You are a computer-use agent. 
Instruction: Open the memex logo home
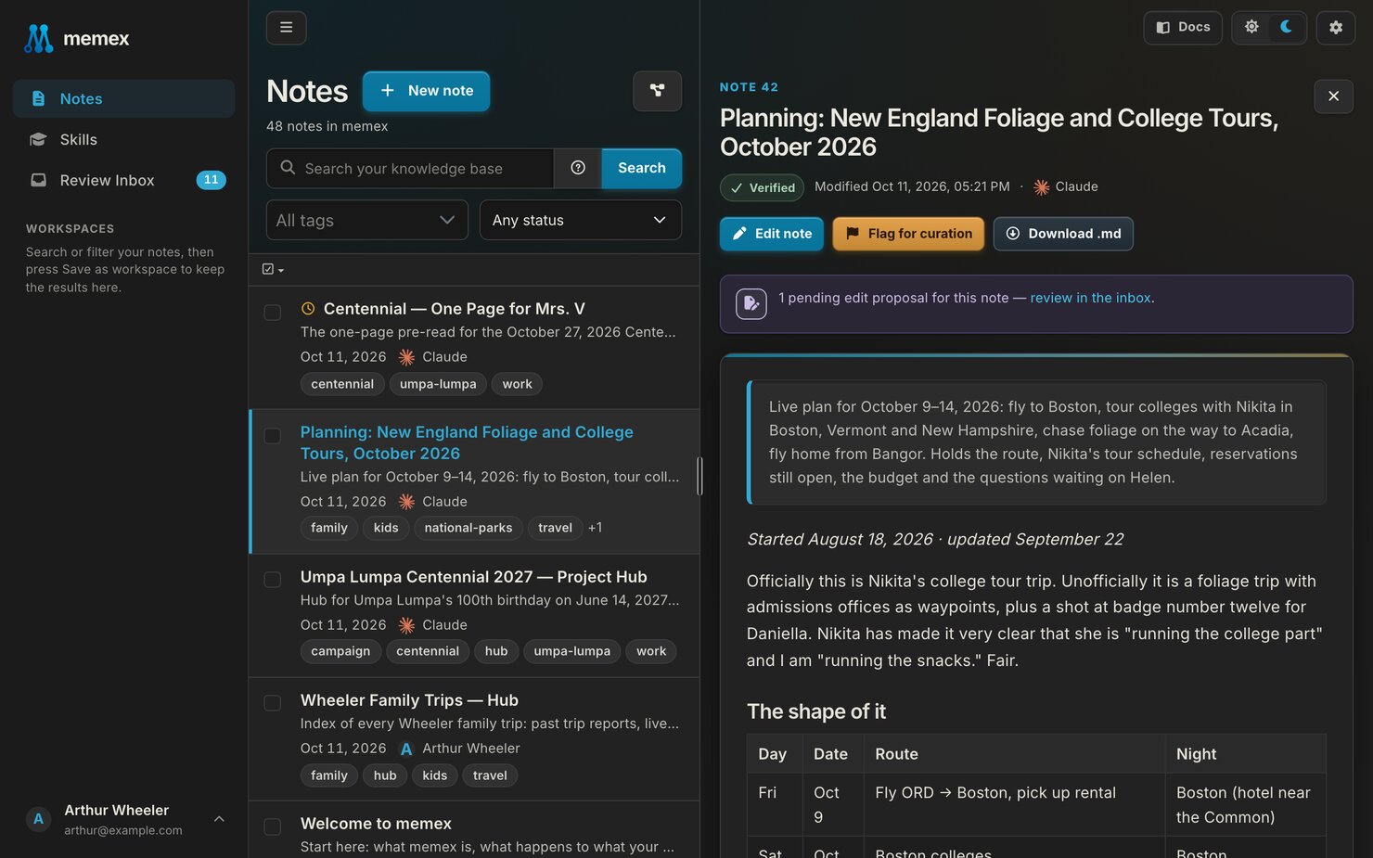[76, 39]
